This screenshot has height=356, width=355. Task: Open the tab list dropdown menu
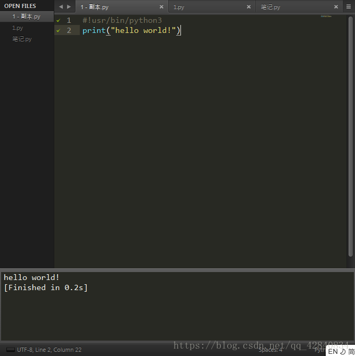point(349,6)
